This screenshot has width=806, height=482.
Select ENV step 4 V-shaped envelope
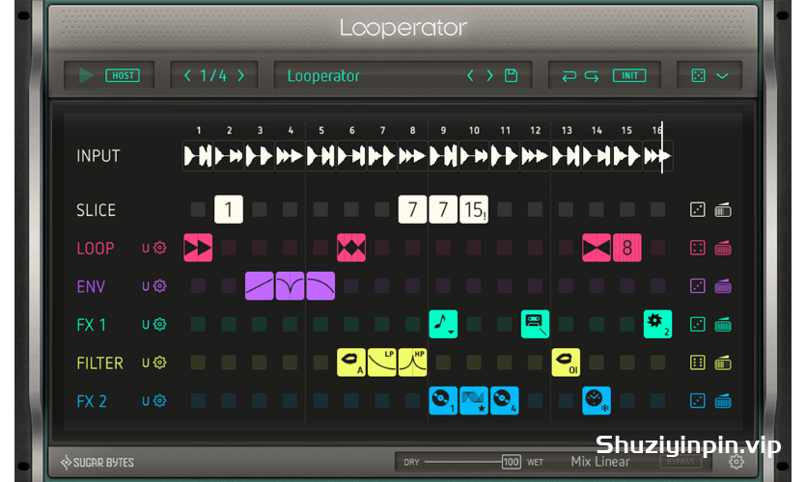tap(290, 286)
